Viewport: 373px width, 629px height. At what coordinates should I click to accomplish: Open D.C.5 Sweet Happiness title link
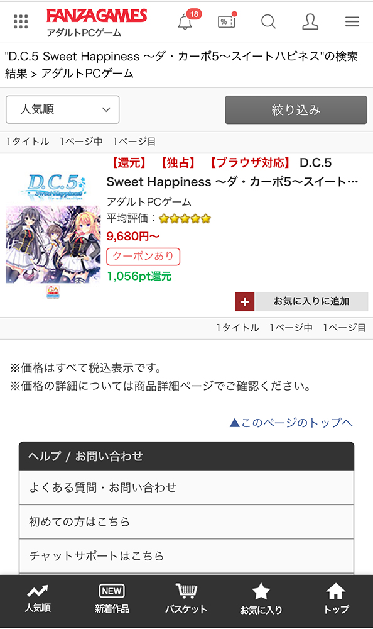point(232,172)
